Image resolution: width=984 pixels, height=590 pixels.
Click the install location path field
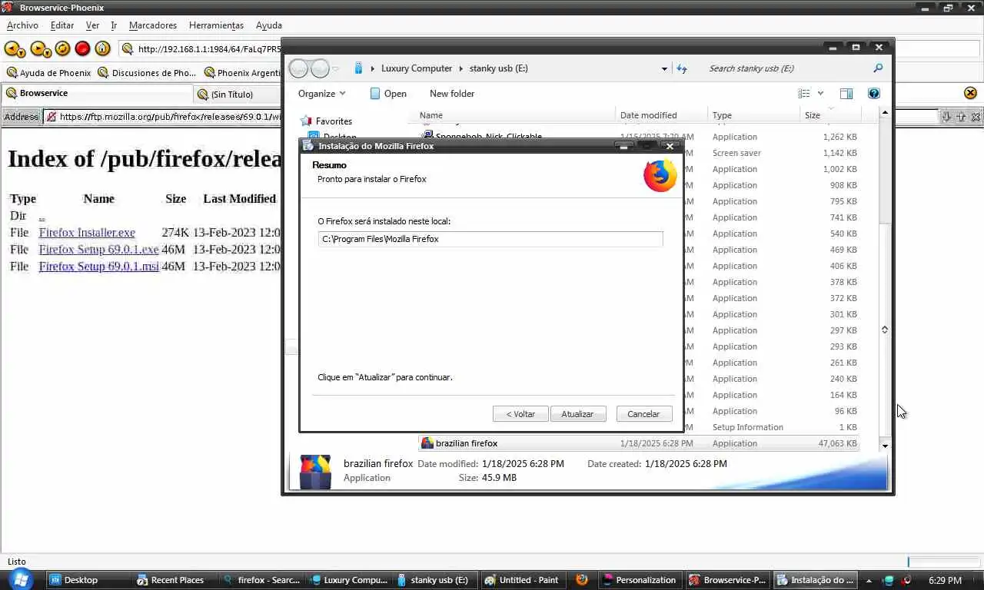[490, 239]
